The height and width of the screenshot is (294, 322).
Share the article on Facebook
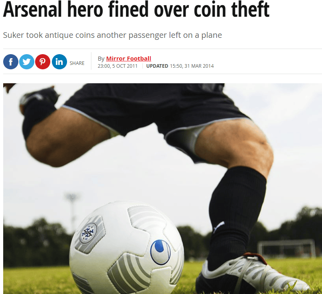point(11,62)
